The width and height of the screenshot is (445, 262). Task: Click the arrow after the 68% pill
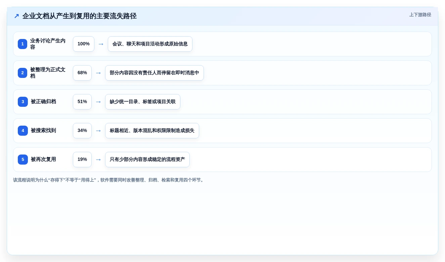pyautogui.click(x=98, y=73)
